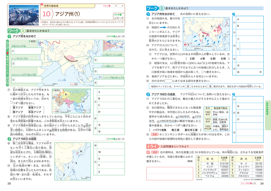
Task: Select the choice 重化学工業
Action: (x=191, y=130)
